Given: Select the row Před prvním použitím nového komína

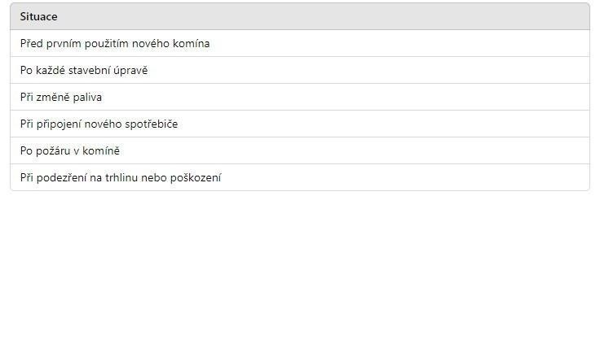Looking at the screenshot, I should coord(300,44).
